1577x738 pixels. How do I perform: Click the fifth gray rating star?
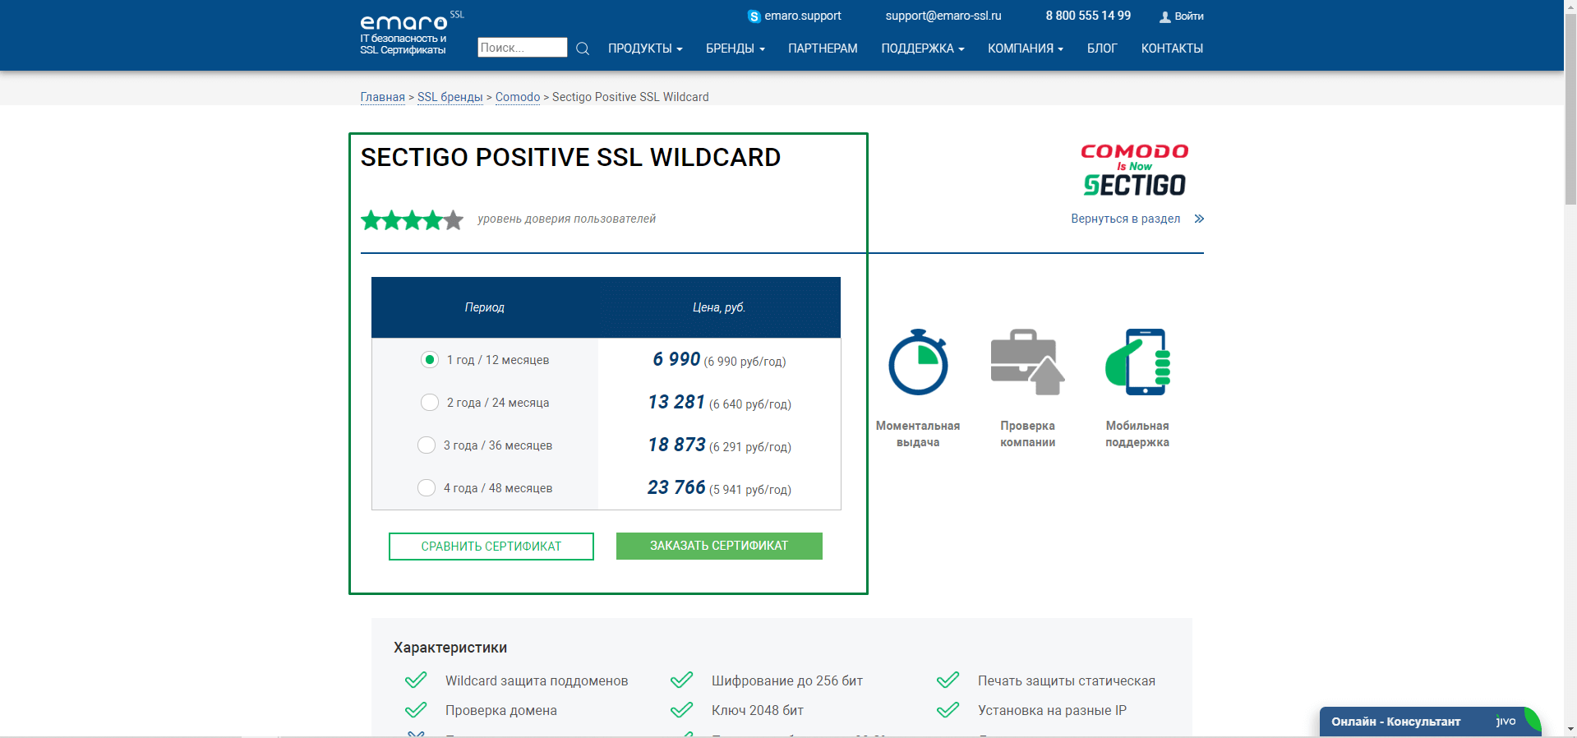tap(454, 219)
